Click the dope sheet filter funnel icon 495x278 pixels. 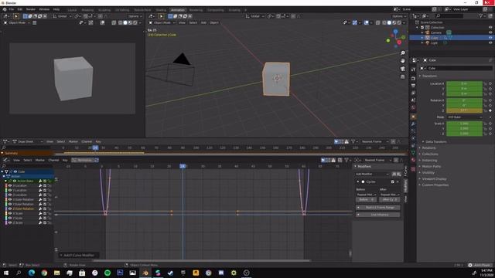[353, 141]
